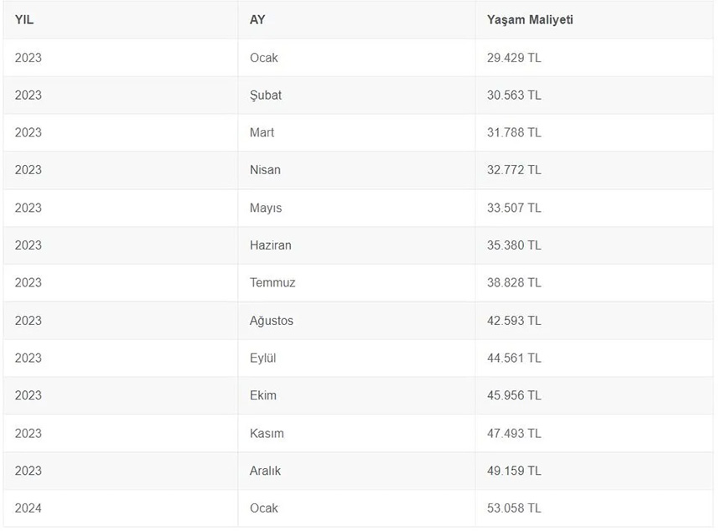Select the 53.058 TL cost cell

514,508
